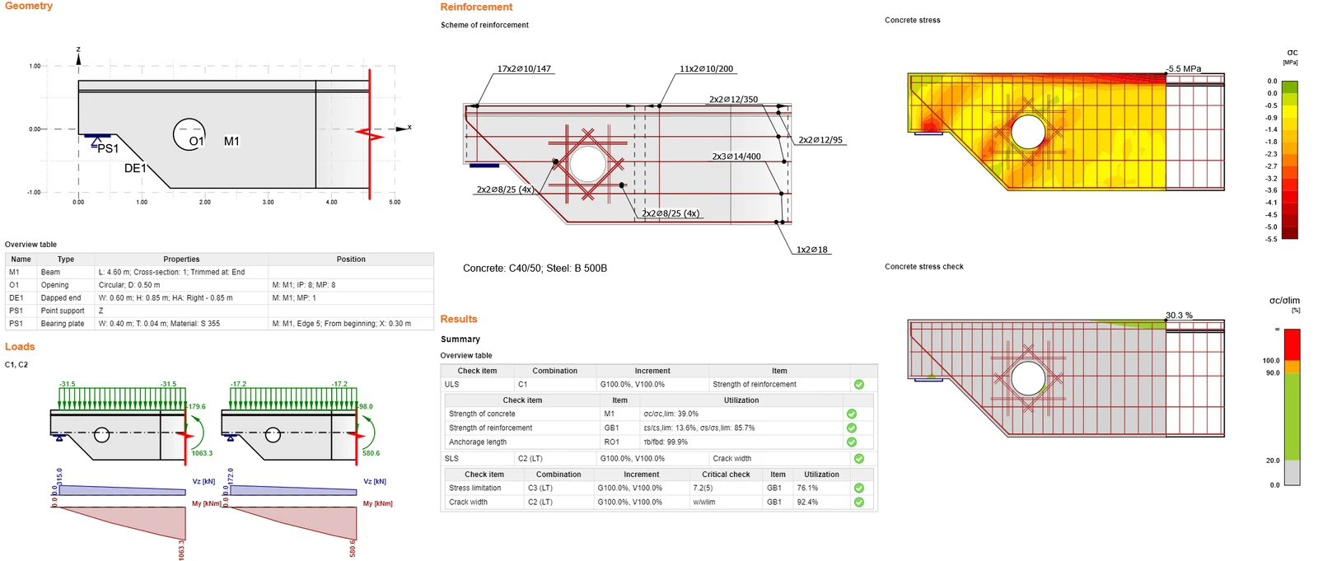Click the green check for Strength of reinforcement GB1
1318x561 pixels.
pos(852,428)
